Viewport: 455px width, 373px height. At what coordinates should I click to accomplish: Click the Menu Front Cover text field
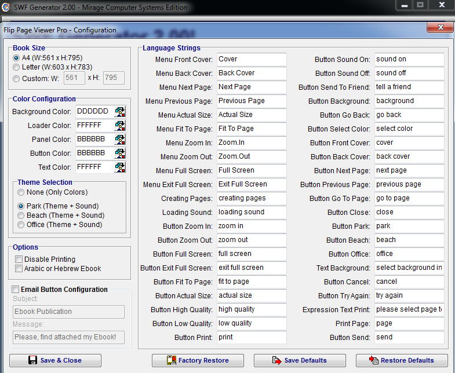pos(251,60)
